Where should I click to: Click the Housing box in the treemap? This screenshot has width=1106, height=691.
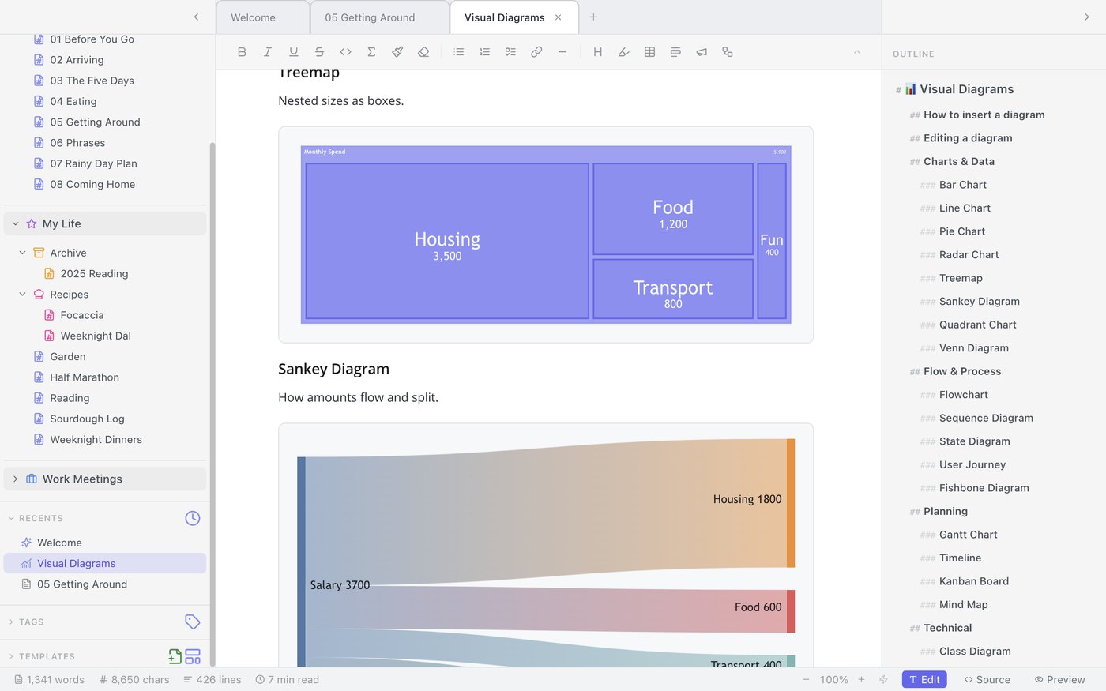tap(447, 241)
